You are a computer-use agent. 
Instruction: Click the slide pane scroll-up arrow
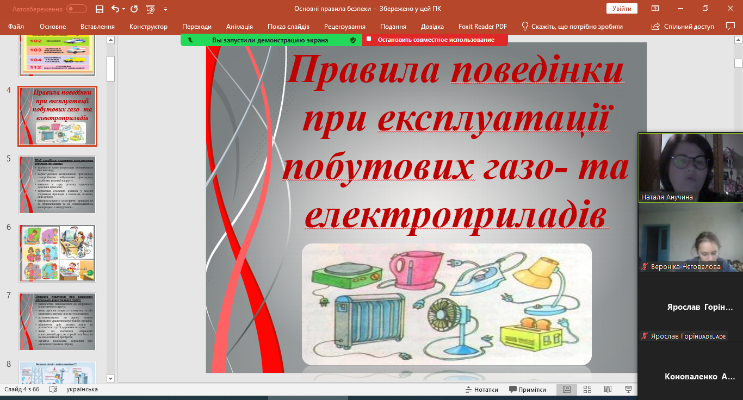pyautogui.click(x=738, y=40)
